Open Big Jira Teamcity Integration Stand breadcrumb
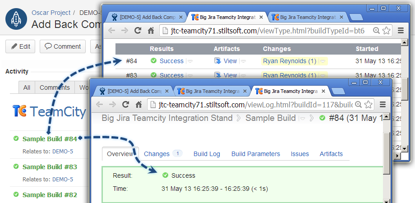Viewport: 415px width, 203px height. (167, 118)
